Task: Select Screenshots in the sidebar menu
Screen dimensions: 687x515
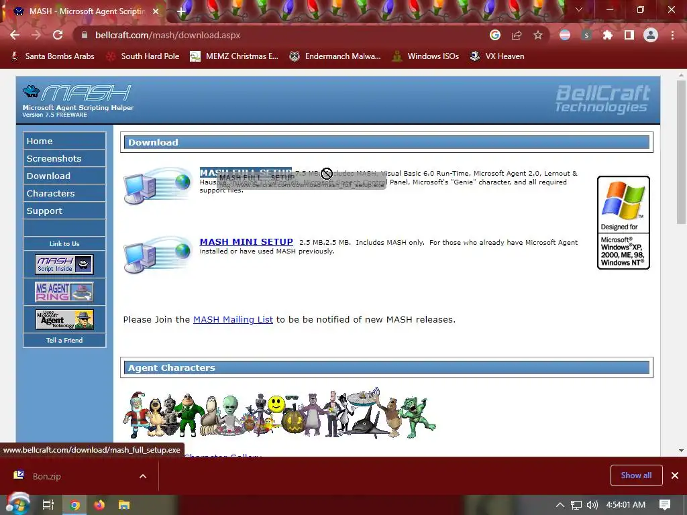Action: [64, 158]
